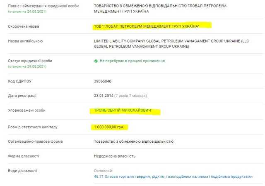This screenshot has width=265, height=186.
Task: Click the green check status icon
Action: pos(96,61)
